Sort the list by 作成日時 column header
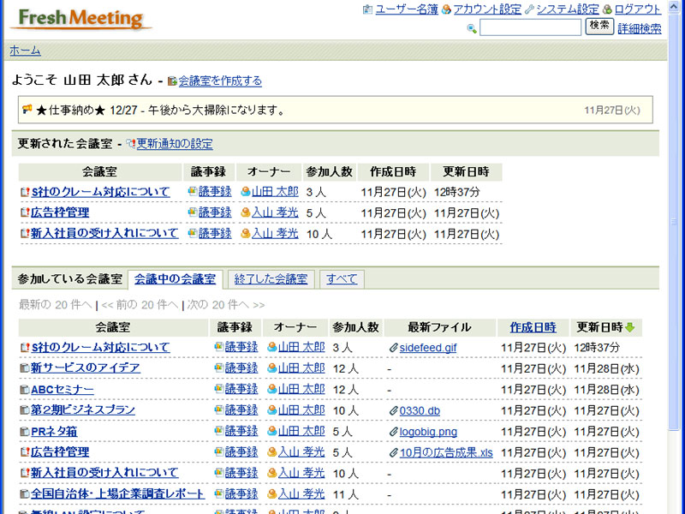Viewport: 685px width, 514px height. pos(533,327)
